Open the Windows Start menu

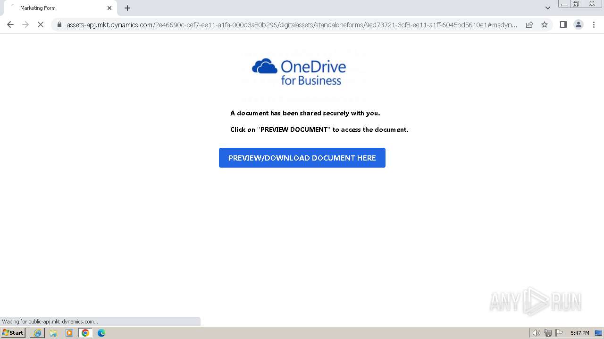coord(13,333)
